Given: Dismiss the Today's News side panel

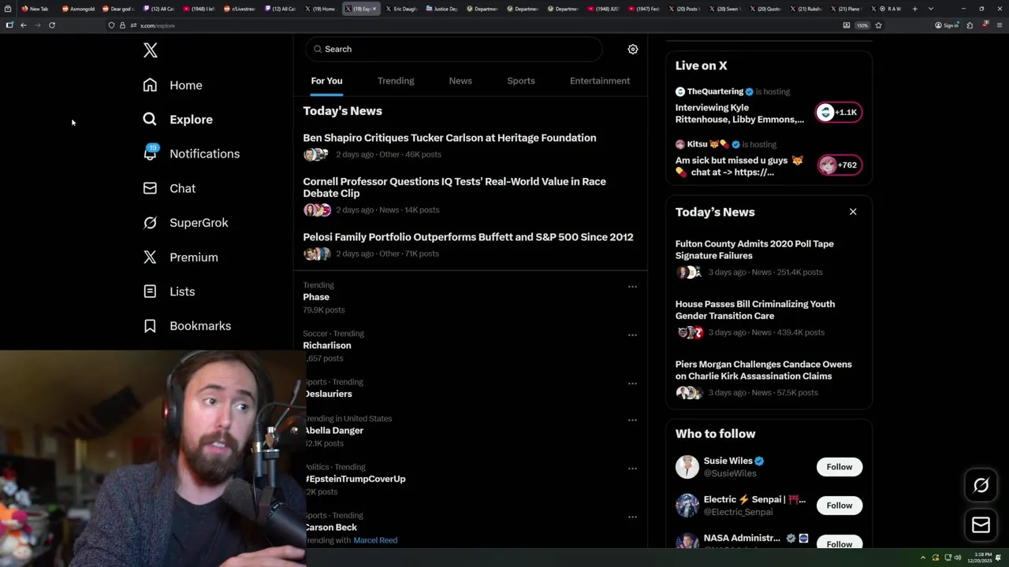Looking at the screenshot, I should click(853, 212).
